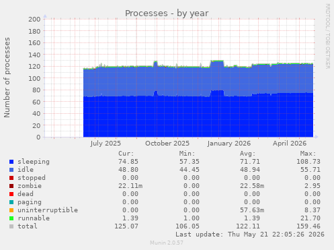
Task: Click the 'dead' legend label
Action: [26, 194]
